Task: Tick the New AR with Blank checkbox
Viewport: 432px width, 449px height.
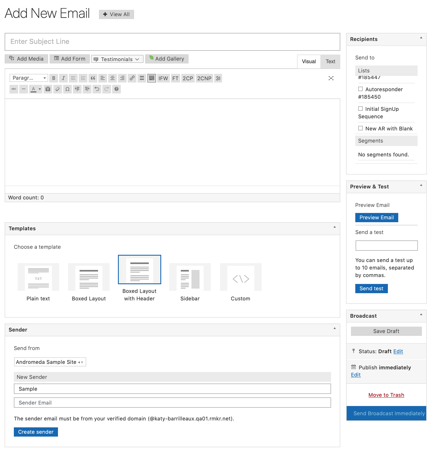Action: (x=360, y=128)
